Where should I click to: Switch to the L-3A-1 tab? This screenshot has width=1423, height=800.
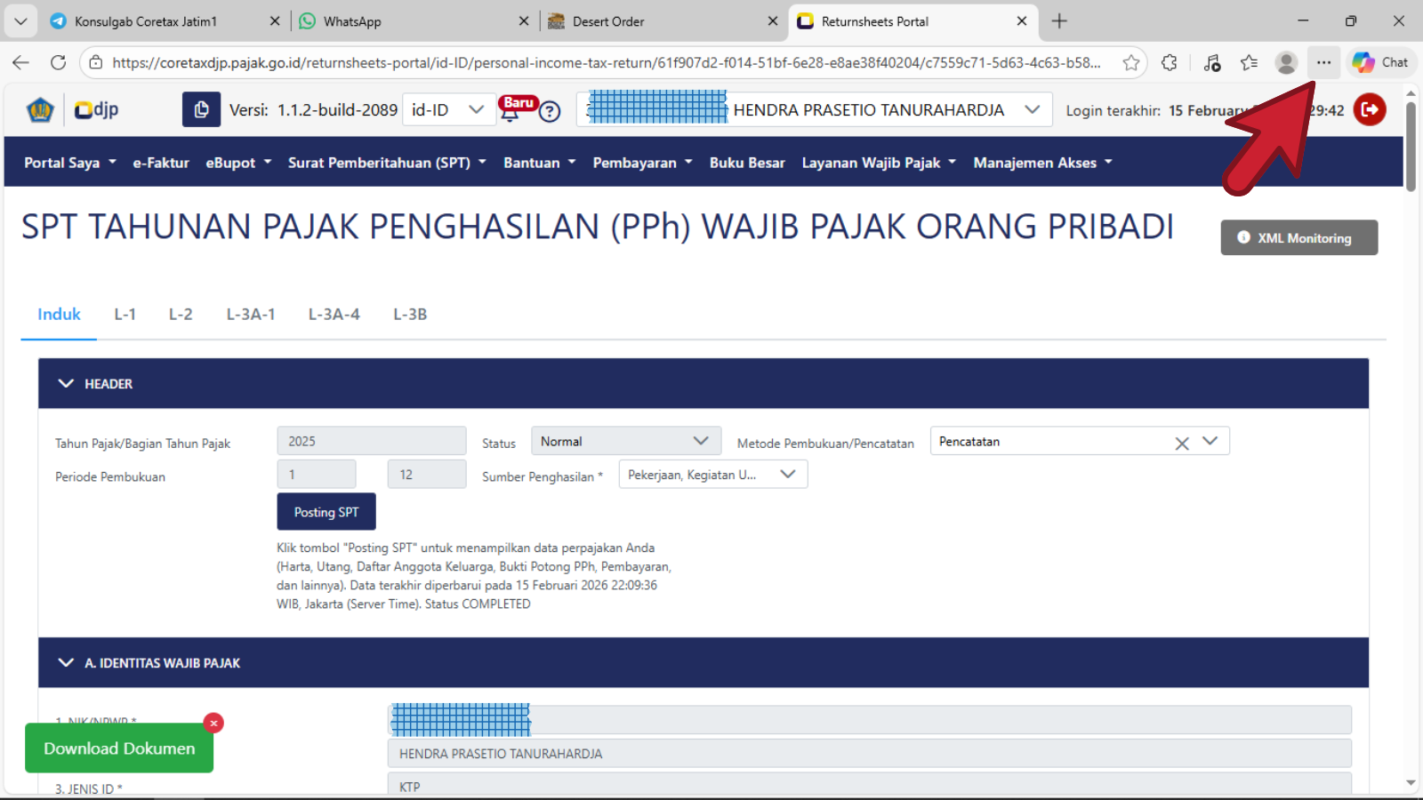(x=250, y=315)
